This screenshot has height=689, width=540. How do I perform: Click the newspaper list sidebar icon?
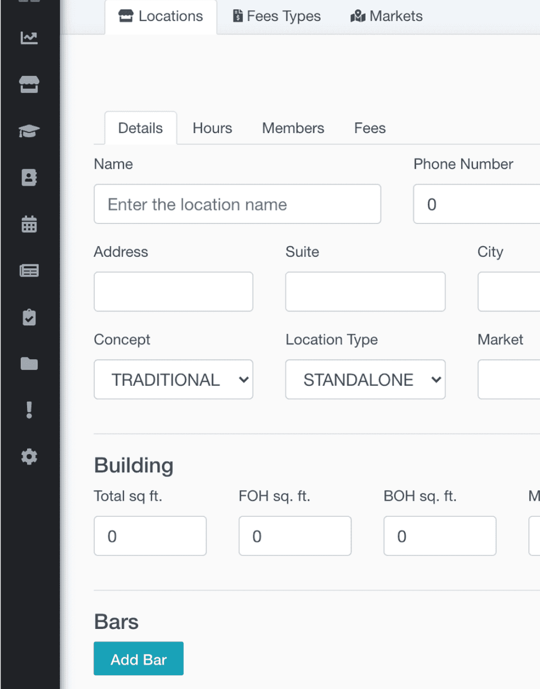tap(29, 271)
